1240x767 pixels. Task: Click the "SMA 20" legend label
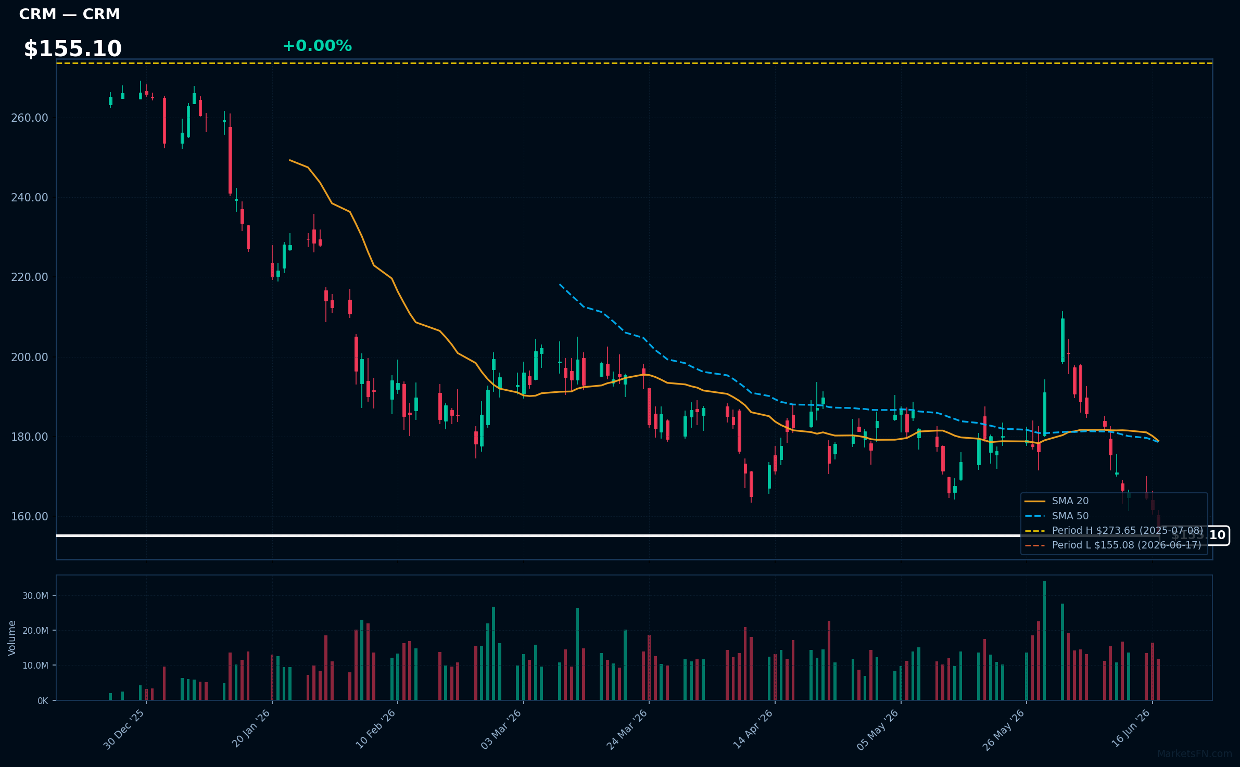(x=1070, y=501)
